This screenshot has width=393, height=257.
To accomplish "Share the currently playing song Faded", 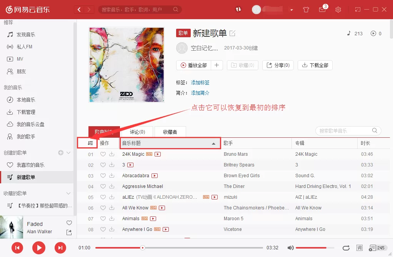I will (69, 232).
